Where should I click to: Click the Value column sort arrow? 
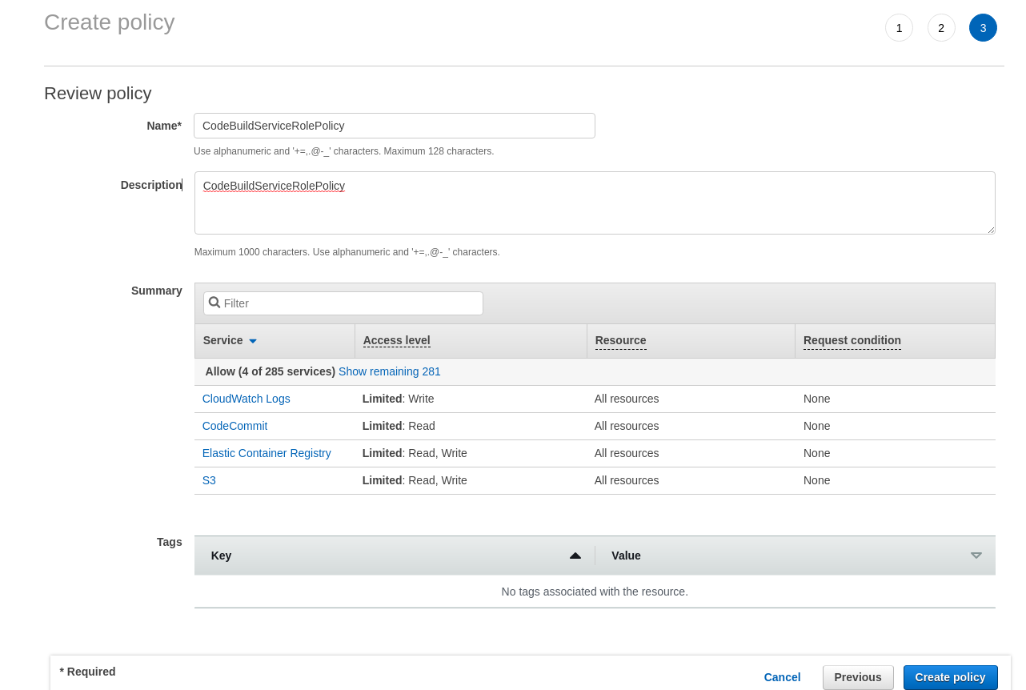(976, 556)
